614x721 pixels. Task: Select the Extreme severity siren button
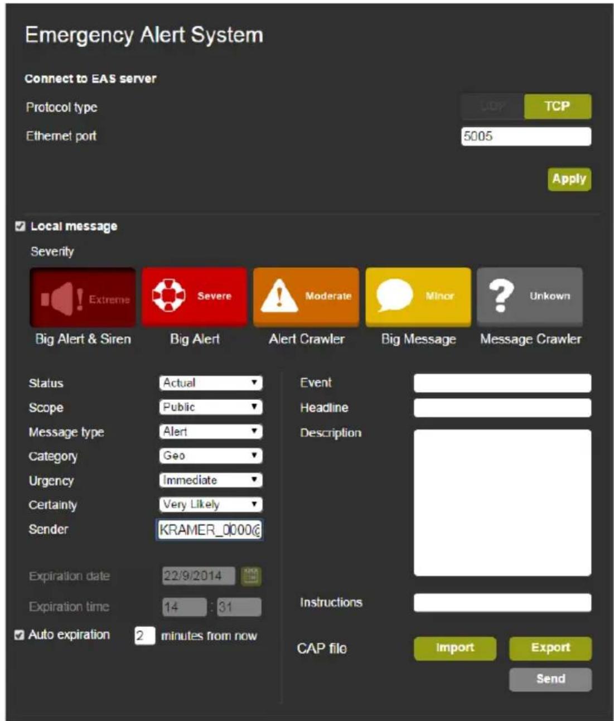(83, 297)
